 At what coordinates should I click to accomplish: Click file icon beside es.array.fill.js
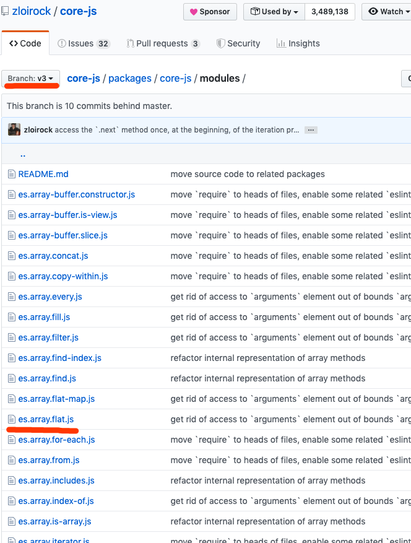(11, 317)
